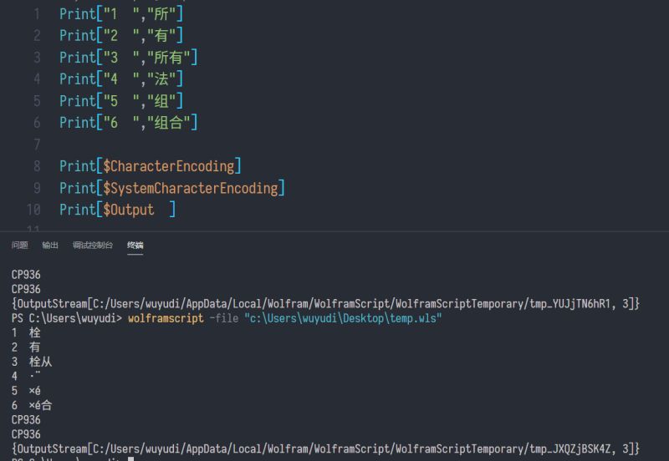Click the wolframscript command in the terminal

pyautogui.click(x=166, y=318)
